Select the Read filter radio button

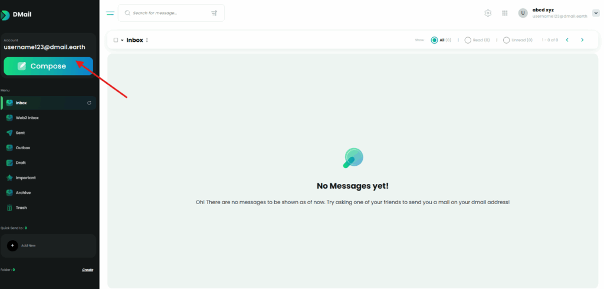point(468,40)
